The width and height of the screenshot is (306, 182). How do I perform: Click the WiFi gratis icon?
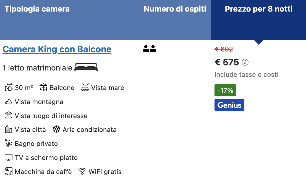tap(82, 172)
